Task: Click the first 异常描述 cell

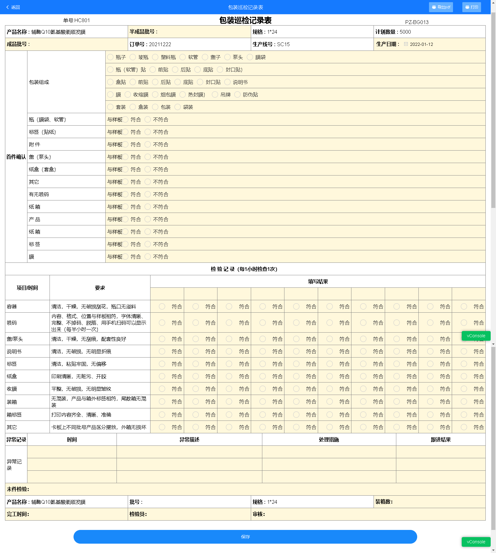Action: point(189,452)
